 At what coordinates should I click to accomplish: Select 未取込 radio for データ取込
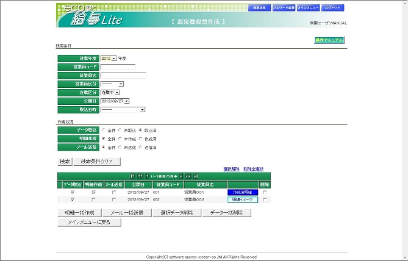[120, 130]
